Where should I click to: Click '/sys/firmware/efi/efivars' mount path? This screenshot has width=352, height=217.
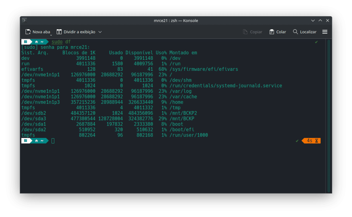(204, 69)
